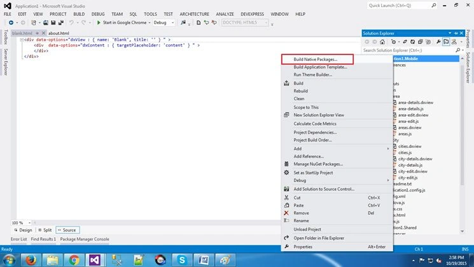Switch editor to Design view
The image size is (474, 267).
(24, 230)
